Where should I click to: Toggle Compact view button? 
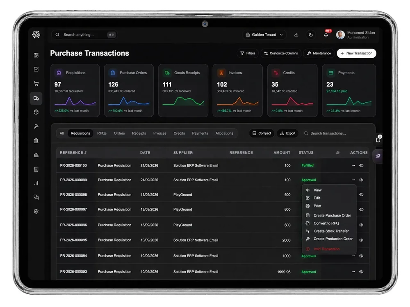(262, 133)
